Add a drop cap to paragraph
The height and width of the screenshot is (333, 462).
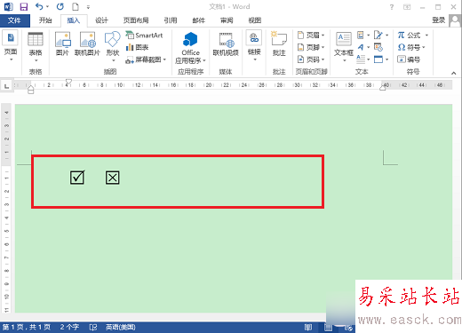pyautogui.click(x=363, y=59)
